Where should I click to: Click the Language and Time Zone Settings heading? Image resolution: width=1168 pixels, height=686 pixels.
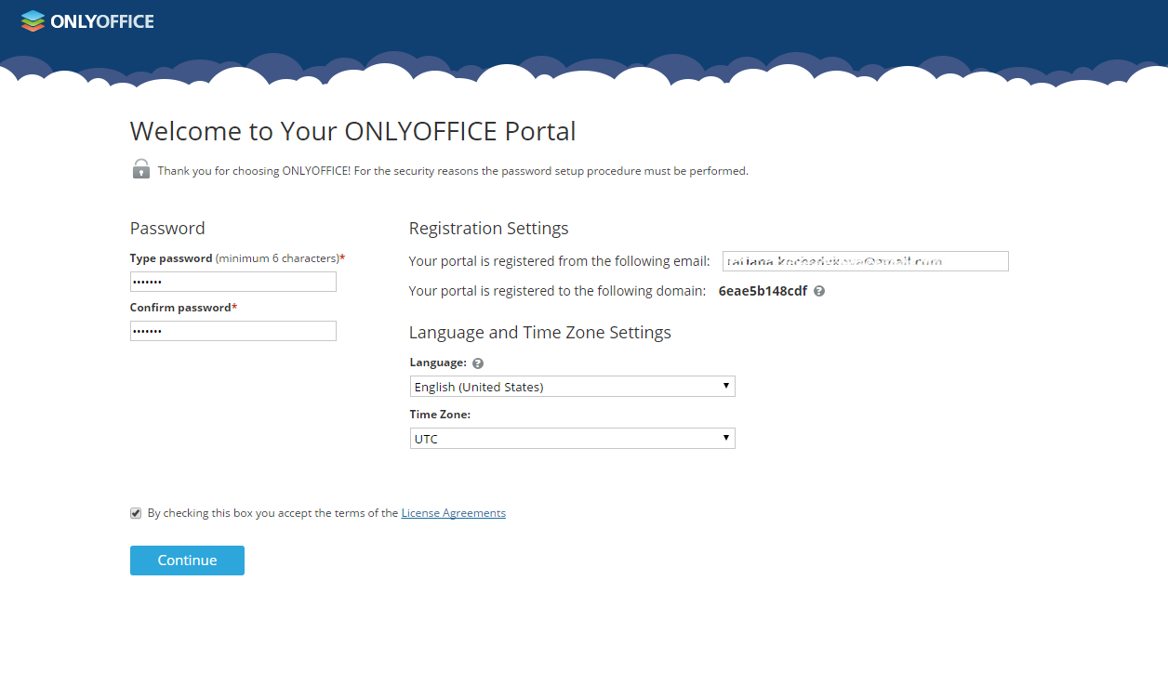540,333
